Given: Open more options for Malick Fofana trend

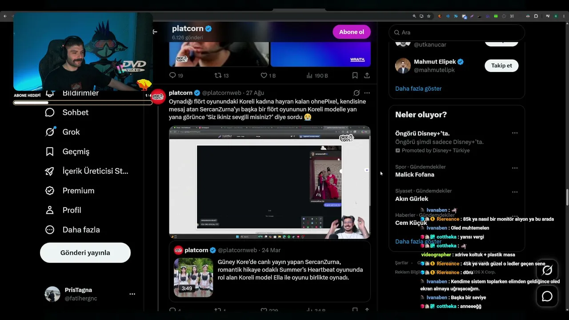Looking at the screenshot, I should (515, 168).
